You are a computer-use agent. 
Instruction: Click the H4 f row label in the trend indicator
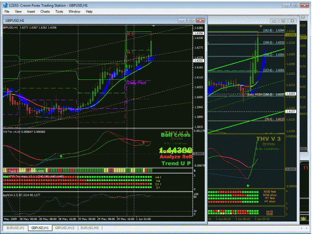click(x=158, y=177)
